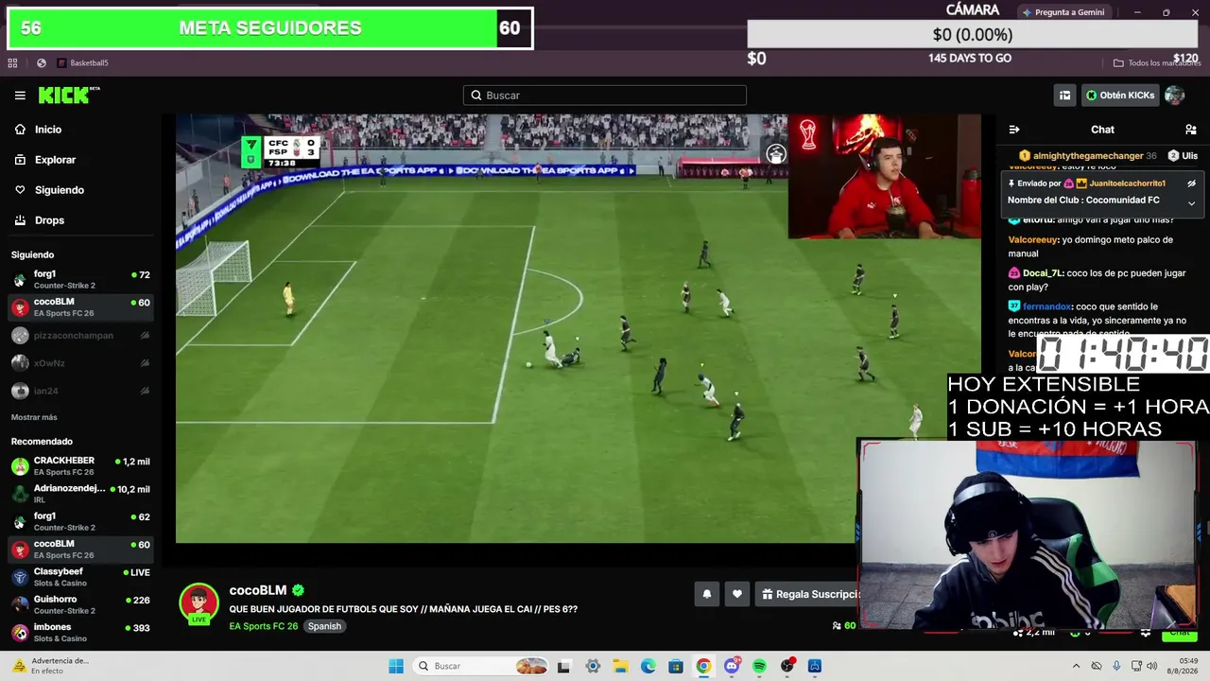Hide the pinned chat message
1210x681 pixels.
[x=1191, y=183]
